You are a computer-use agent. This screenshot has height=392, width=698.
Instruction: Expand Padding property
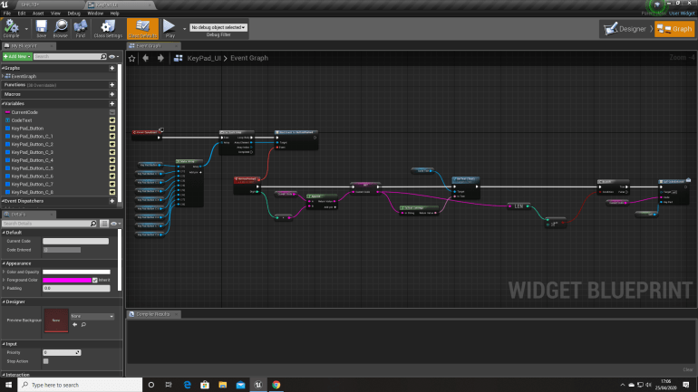[4, 288]
